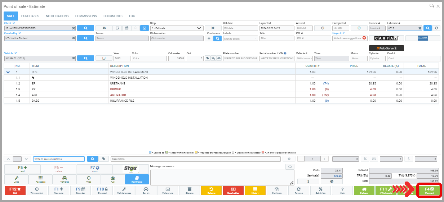Open the Commissions tab
The height and width of the screenshot is (202, 444).
pos(86,16)
